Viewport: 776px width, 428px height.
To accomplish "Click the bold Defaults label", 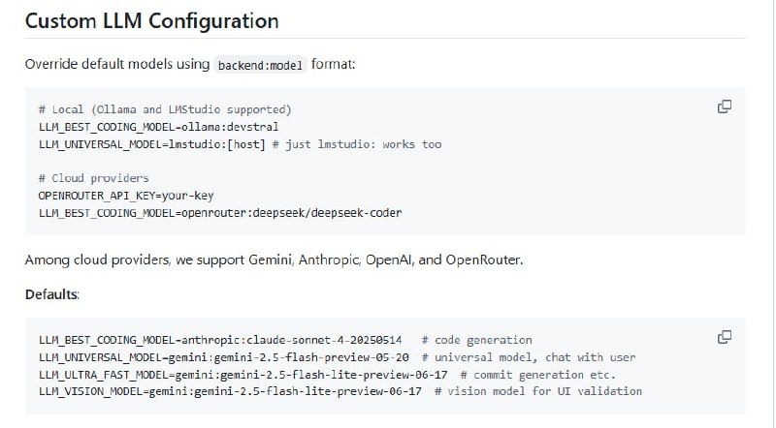I will (x=51, y=293).
